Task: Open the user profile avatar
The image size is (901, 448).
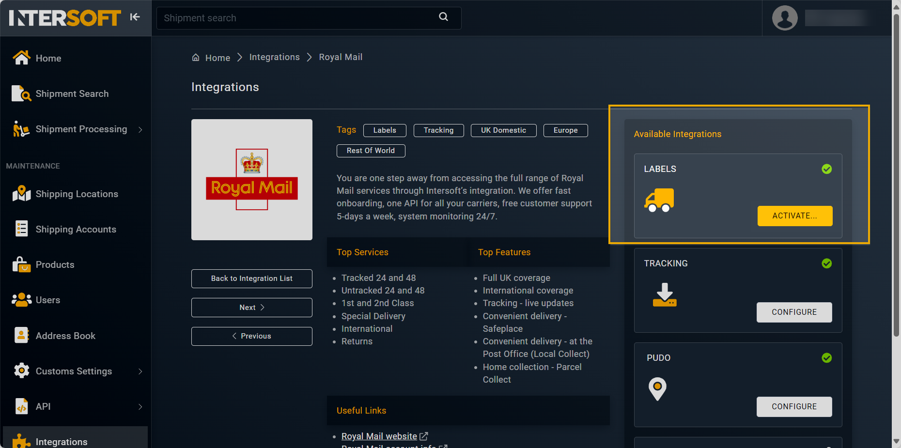Action: point(785,18)
